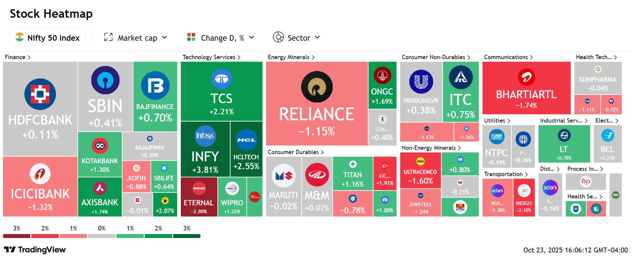632x260 pixels.
Task: Click the UltraTech Cement logo icon
Action: coord(420,161)
